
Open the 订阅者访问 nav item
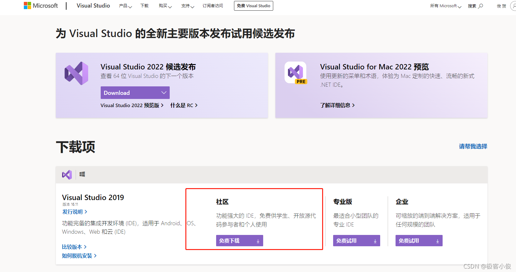pos(213,6)
